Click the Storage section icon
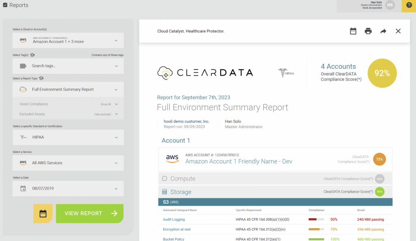The width and height of the screenshot is (416, 241). pyautogui.click(x=165, y=192)
